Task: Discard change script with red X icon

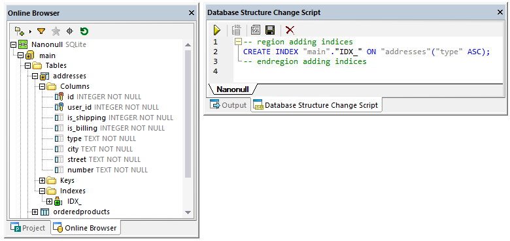Action: [290, 30]
